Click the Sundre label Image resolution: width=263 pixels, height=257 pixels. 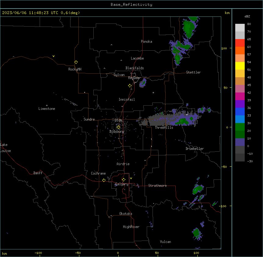pyautogui.click(x=89, y=119)
